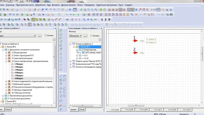This screenshot has height=115, width=204.
Task: Expand the Бованенковская ГТЭС project node
Action: (70, 64)
